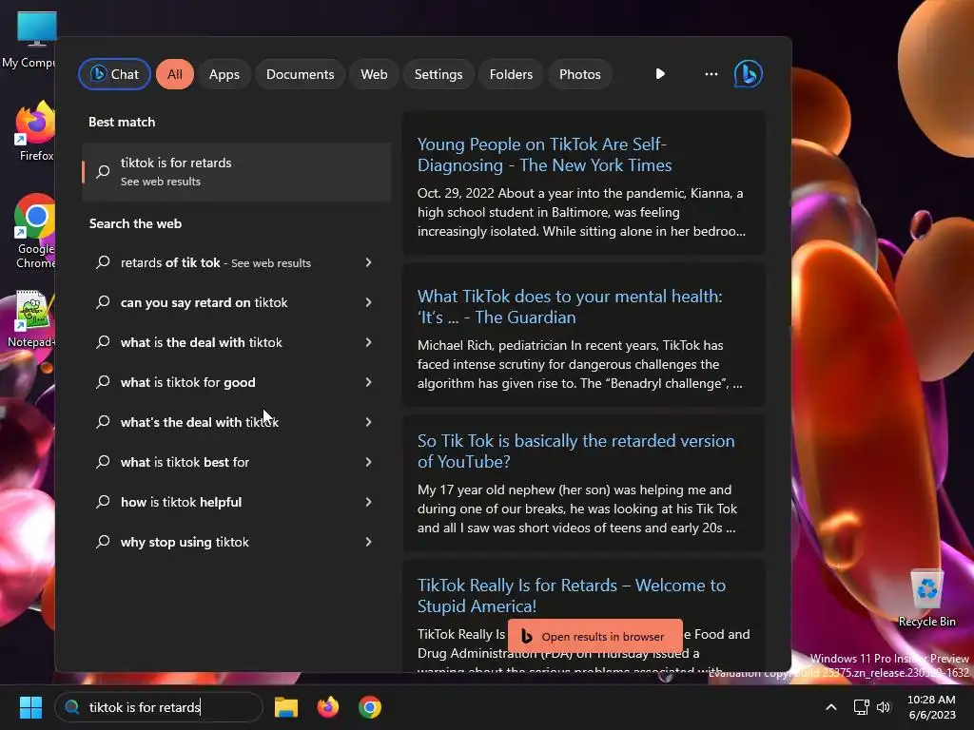Click the search magnifier icon in taskbar box
This screenshot has height=730, width=974.
[x=72, y=707]
